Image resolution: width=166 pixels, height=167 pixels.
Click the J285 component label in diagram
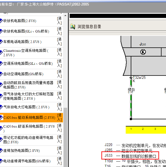pos(143,44)
